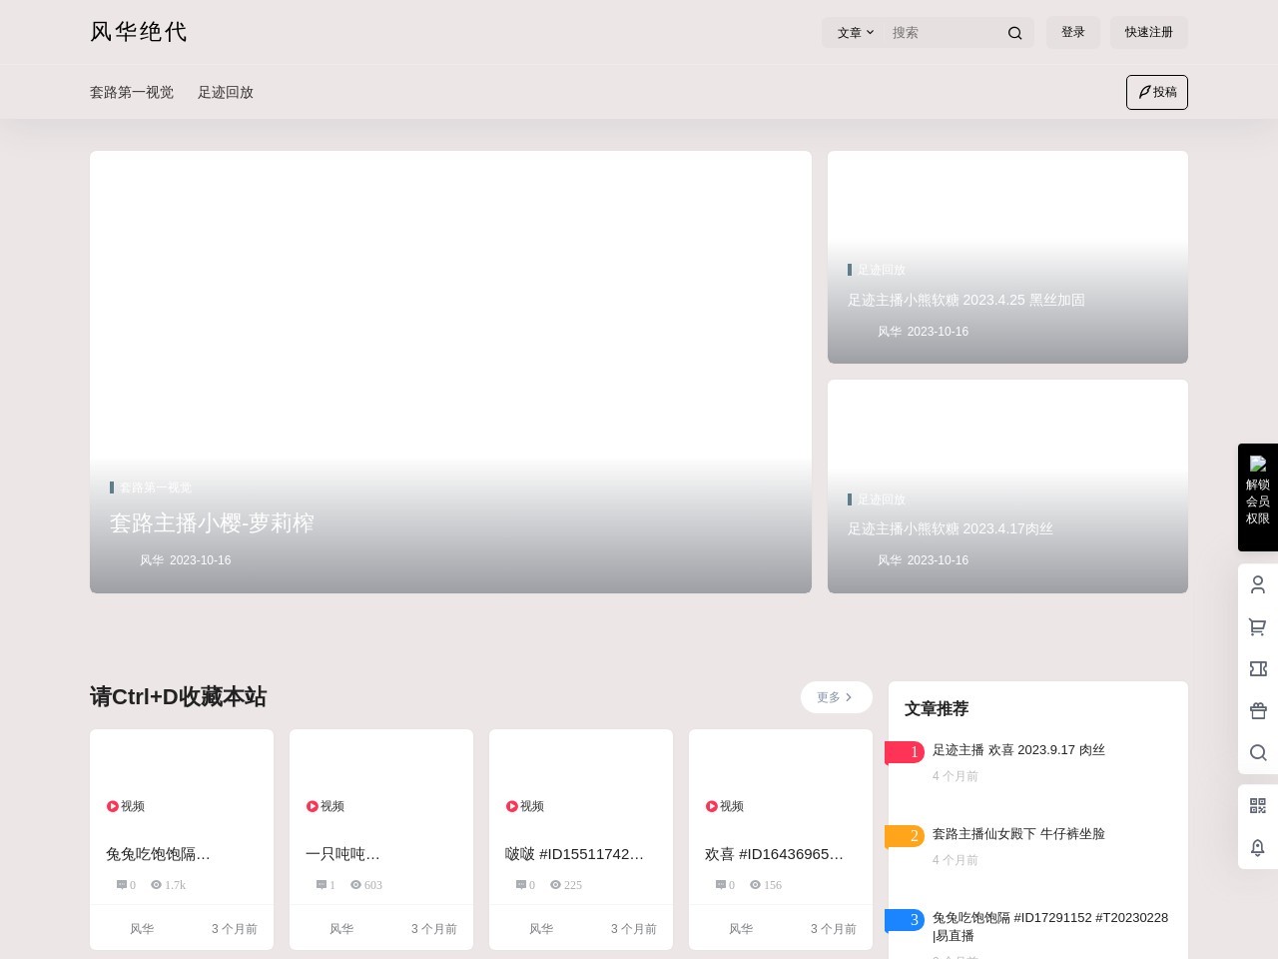This screenshot has width=1278, height=959.
Task: Open the 解锁会员权限 banner
Action: click(1258, 497)
